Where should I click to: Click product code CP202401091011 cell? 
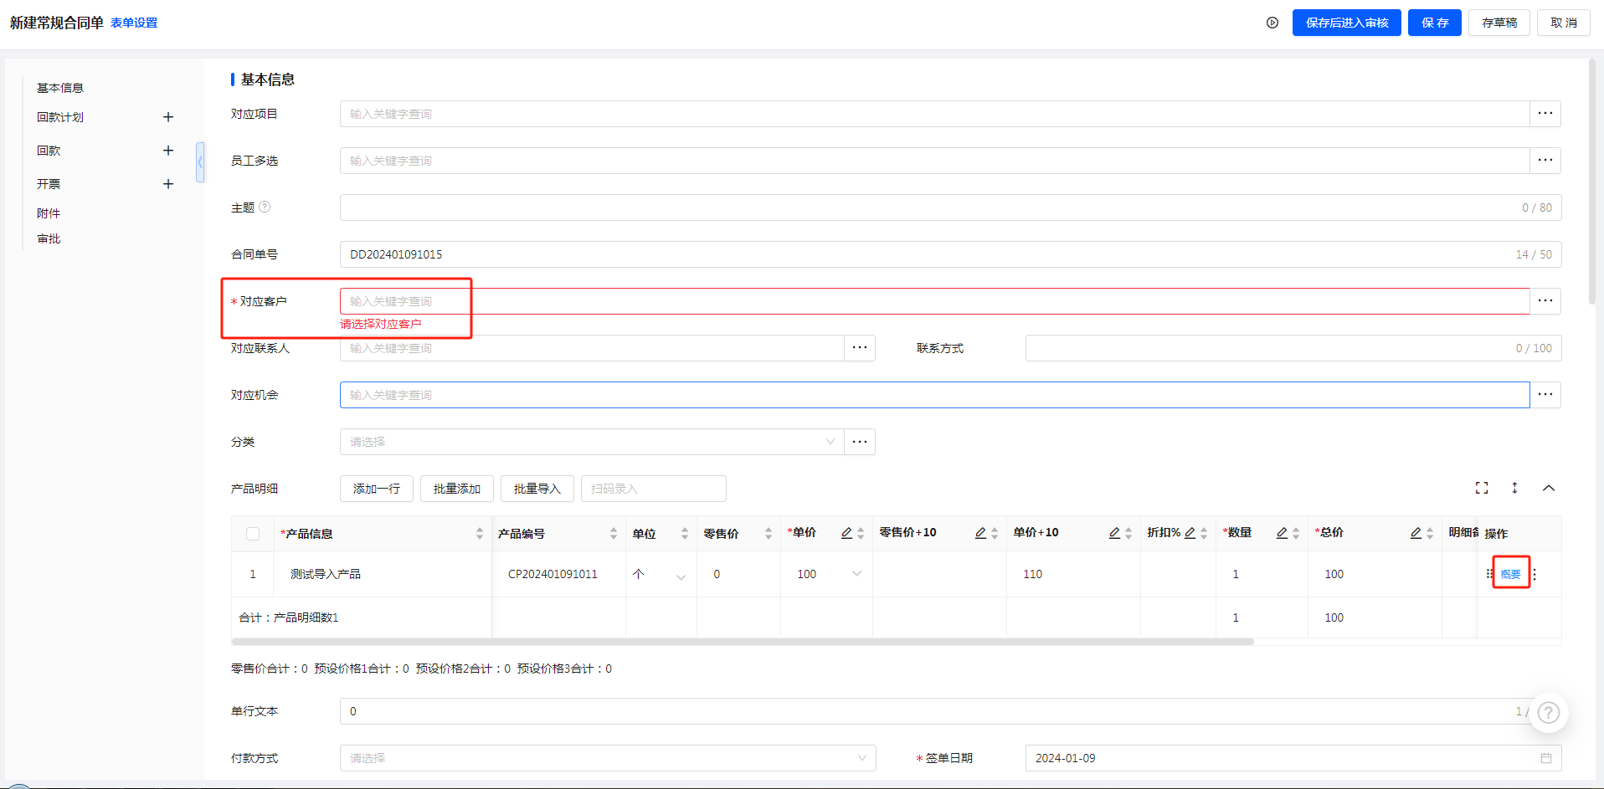pyautogui.click(x=553, y=574)
